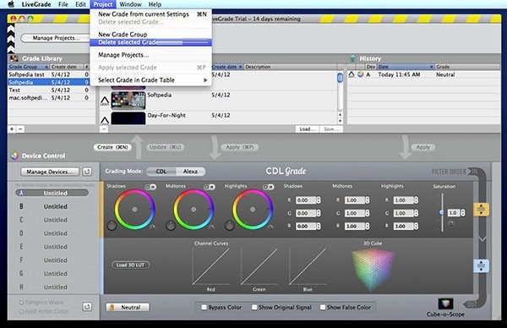
Task: Open the Window menu
Action: click(130, 4)
